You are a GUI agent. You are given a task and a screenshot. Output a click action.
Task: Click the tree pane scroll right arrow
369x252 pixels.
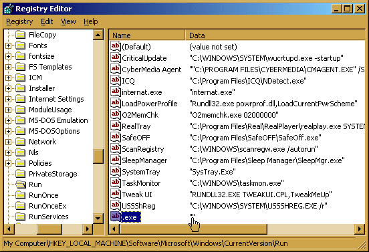pyautogui.click(x=88, y=229)
